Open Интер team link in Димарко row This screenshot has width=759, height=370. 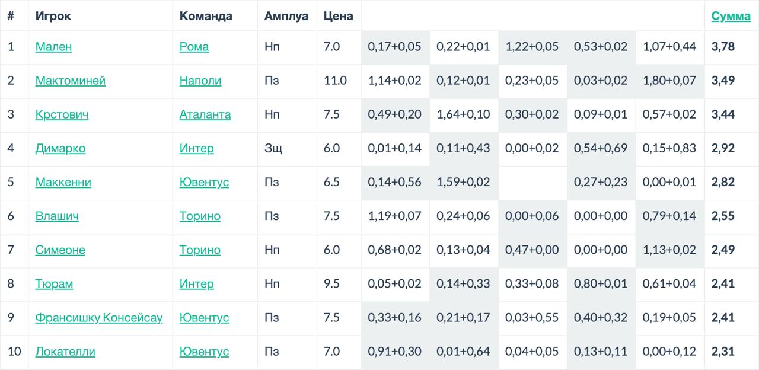point(196,148)
